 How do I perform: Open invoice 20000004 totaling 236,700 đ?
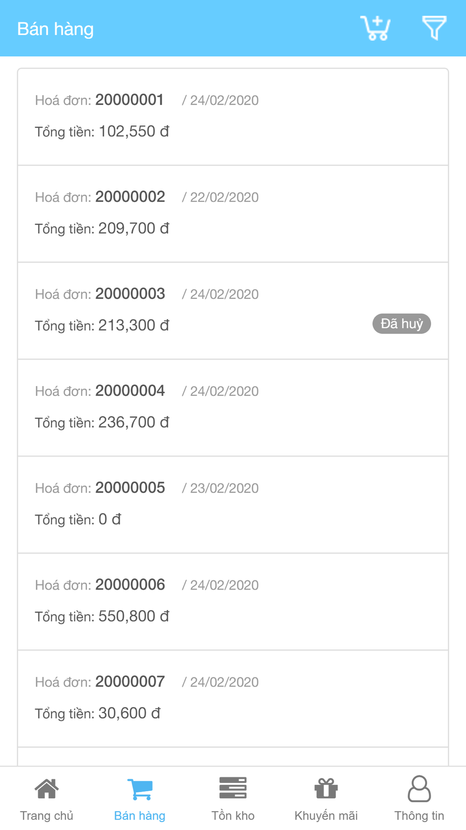pyautogui.click(x=233, y=408)
